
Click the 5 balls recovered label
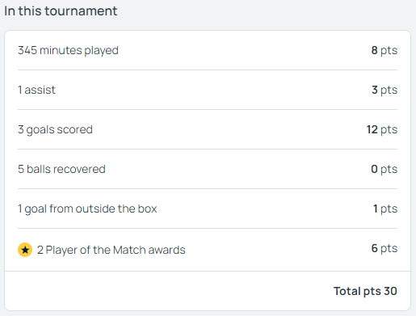(61, 169)
